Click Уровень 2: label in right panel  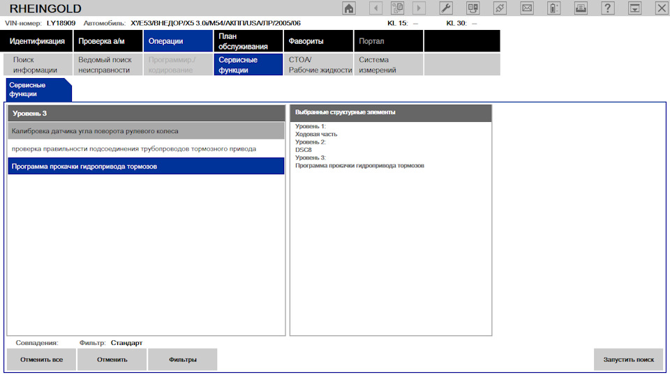coord(311,141)
